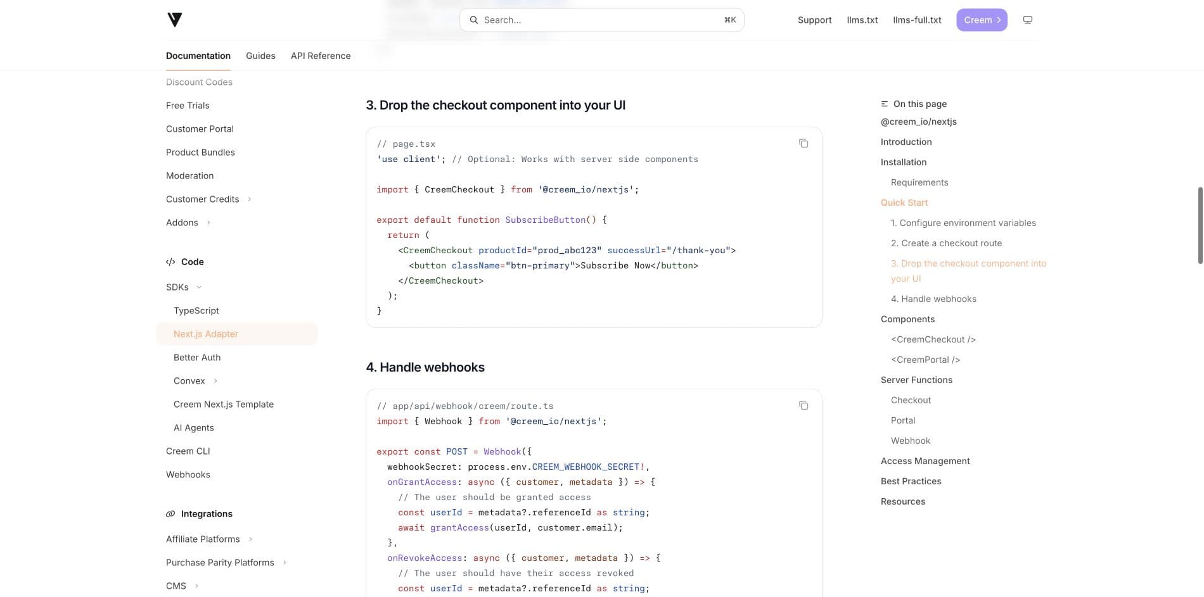
Task: Open the TypeScript SDK page
Action: point(196,311)
